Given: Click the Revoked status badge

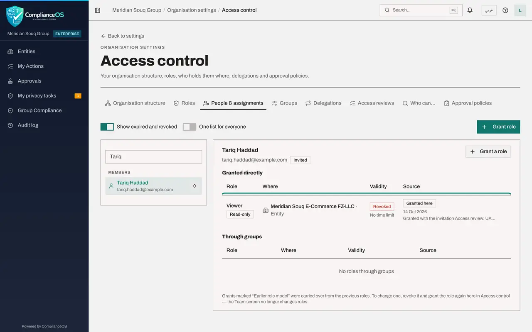Looking at the screenshot, I should coord(382,206).
